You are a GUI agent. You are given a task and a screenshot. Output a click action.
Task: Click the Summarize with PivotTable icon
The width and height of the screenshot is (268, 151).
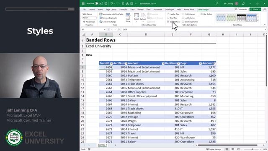(100, 14)
